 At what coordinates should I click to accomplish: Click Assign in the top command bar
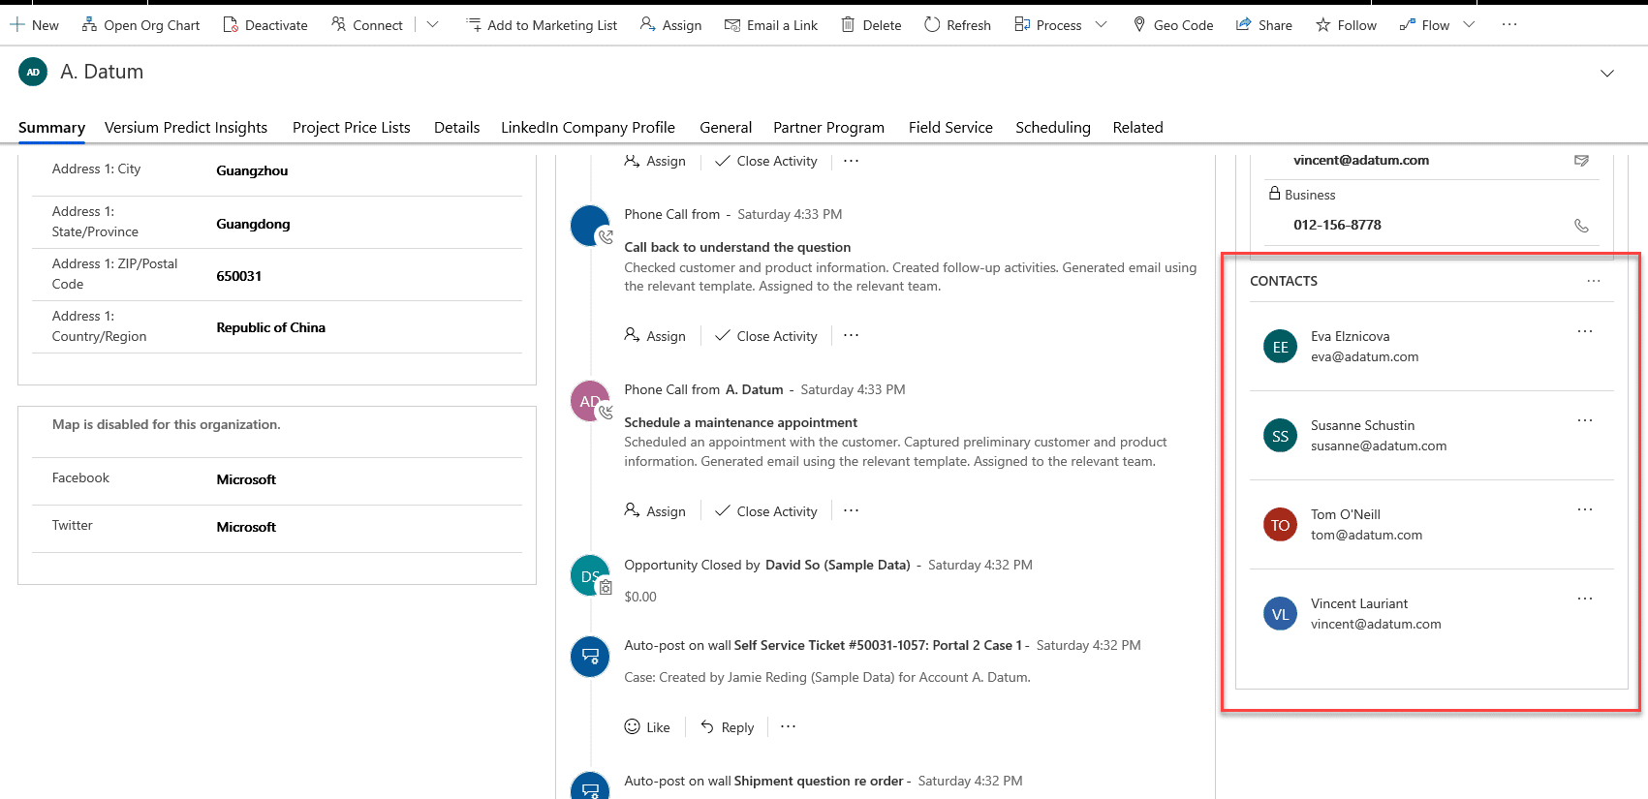point(670,25)
